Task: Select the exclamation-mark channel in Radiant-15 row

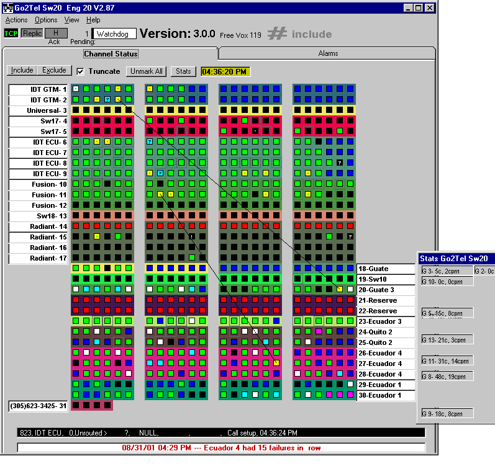Action: tap(192, 236)
